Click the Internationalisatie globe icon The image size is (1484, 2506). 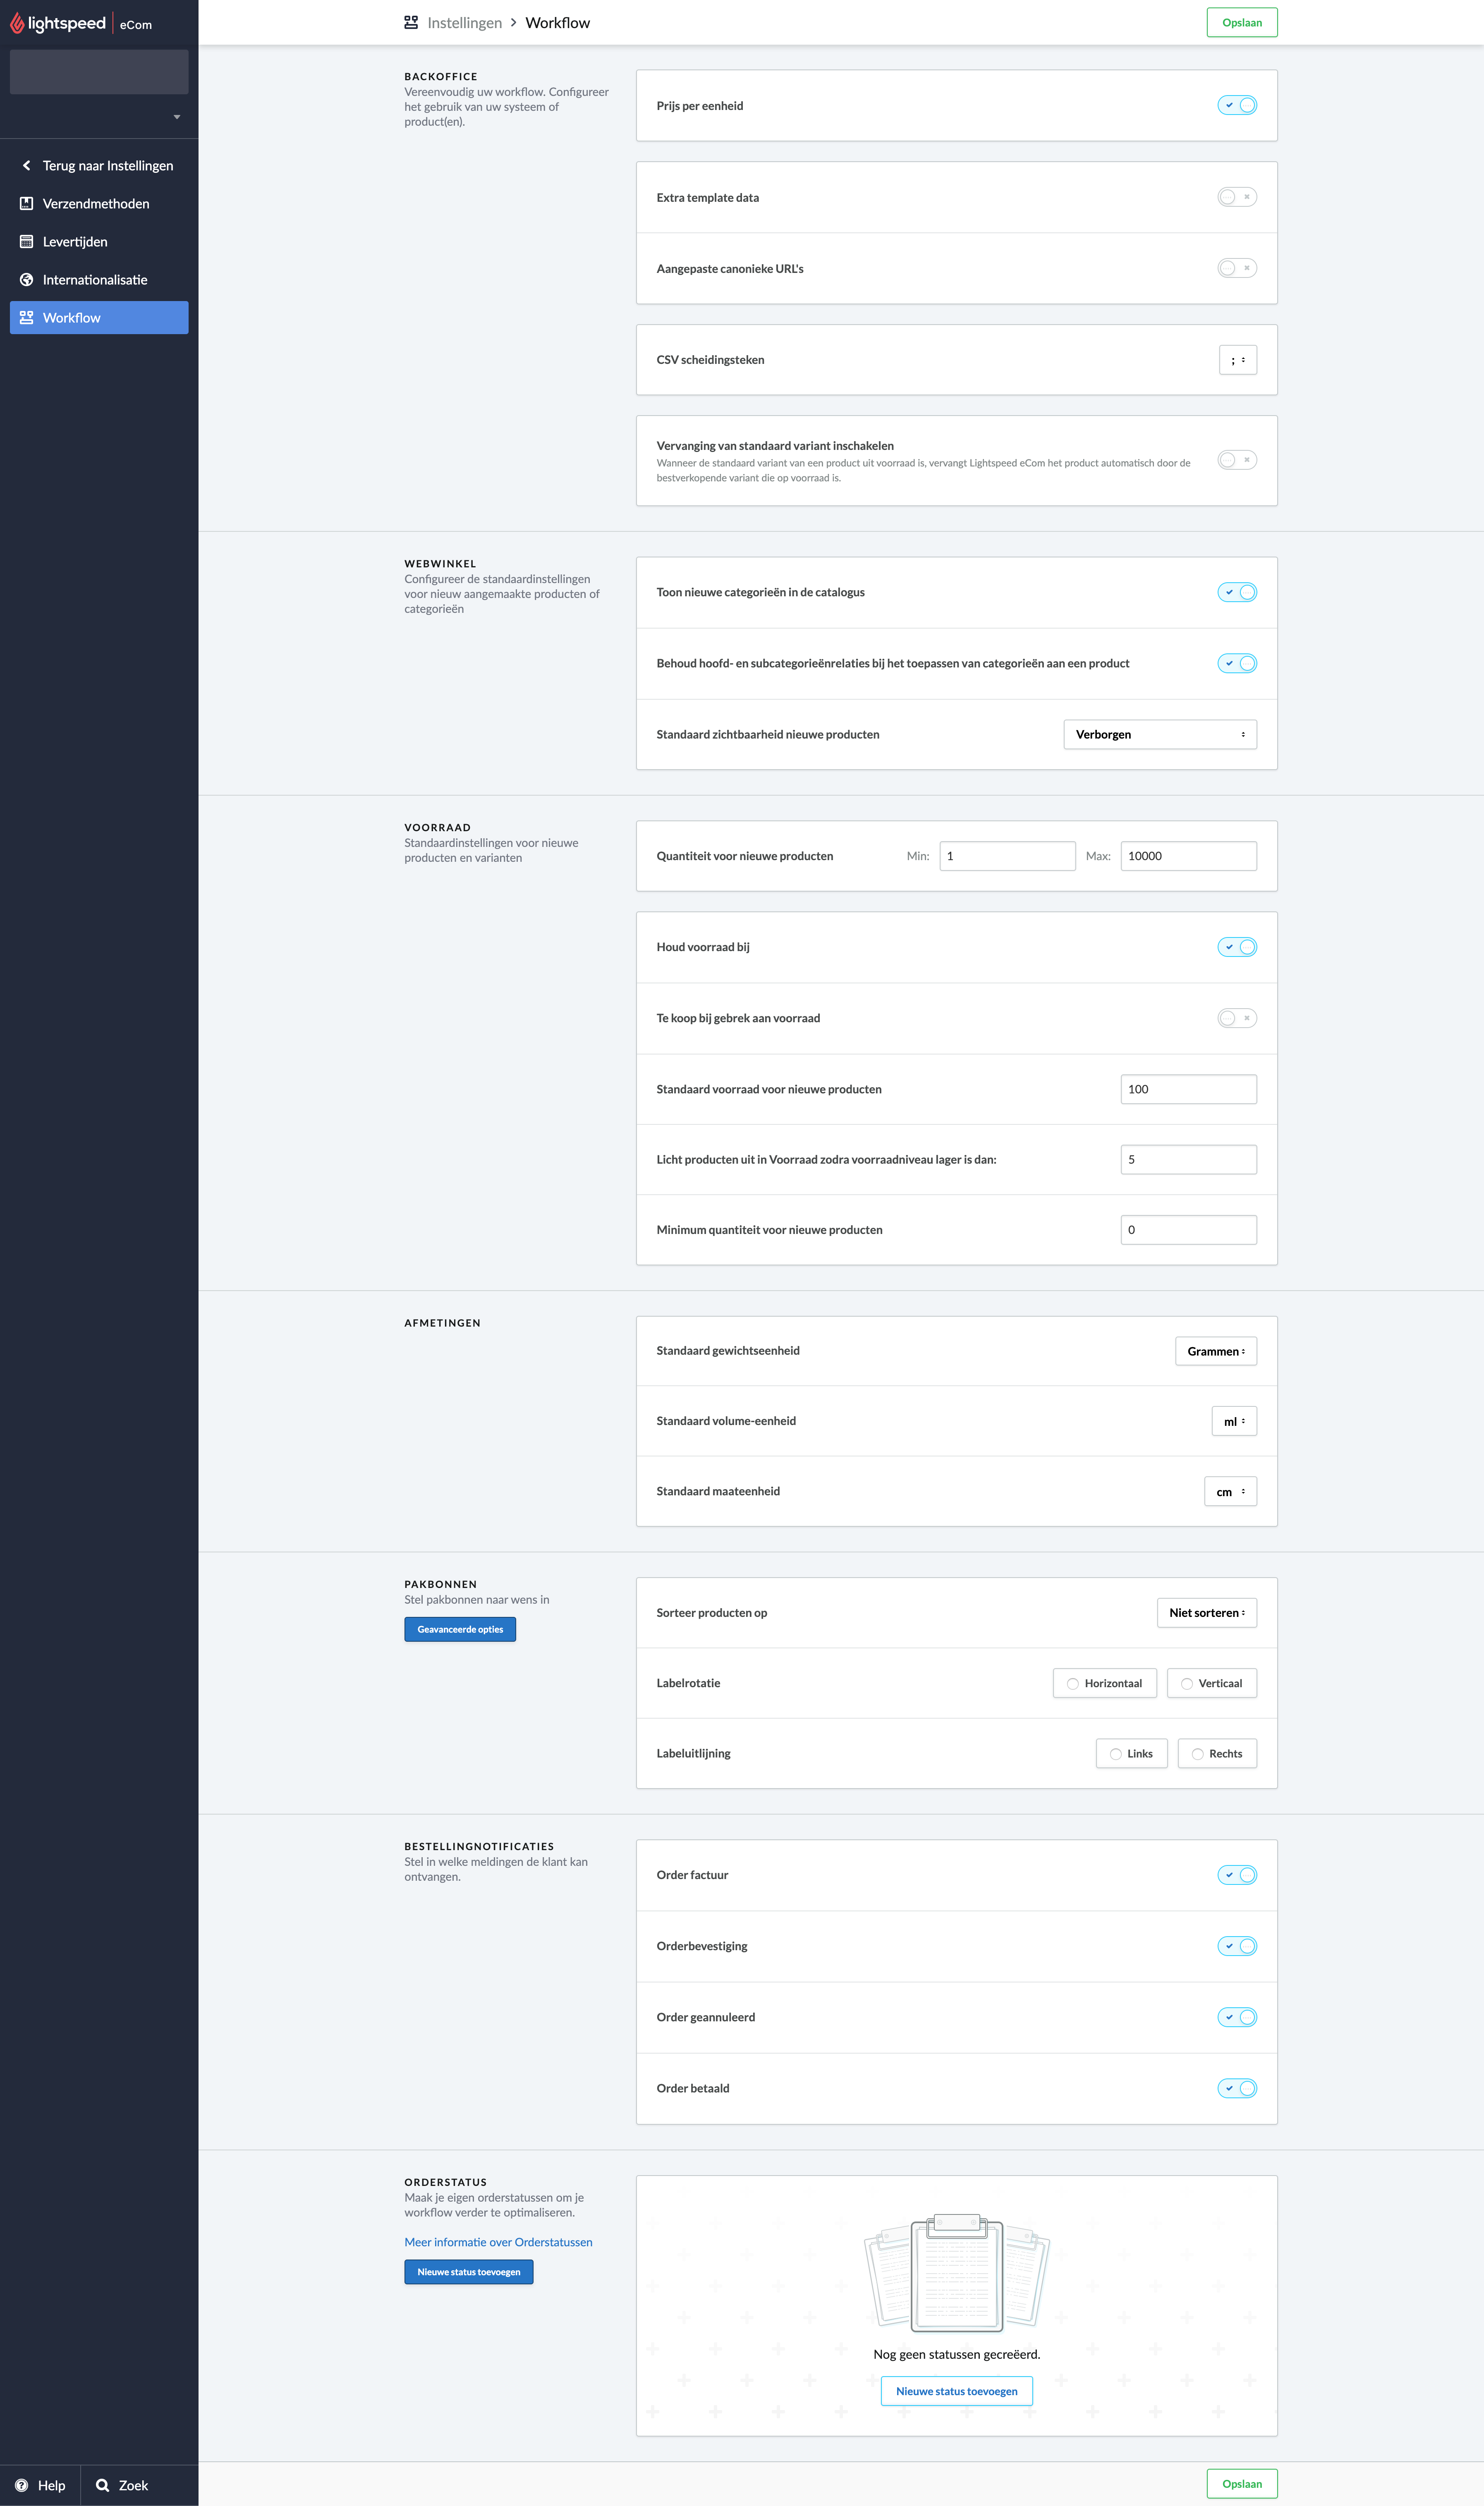click(x=27, y=280)
